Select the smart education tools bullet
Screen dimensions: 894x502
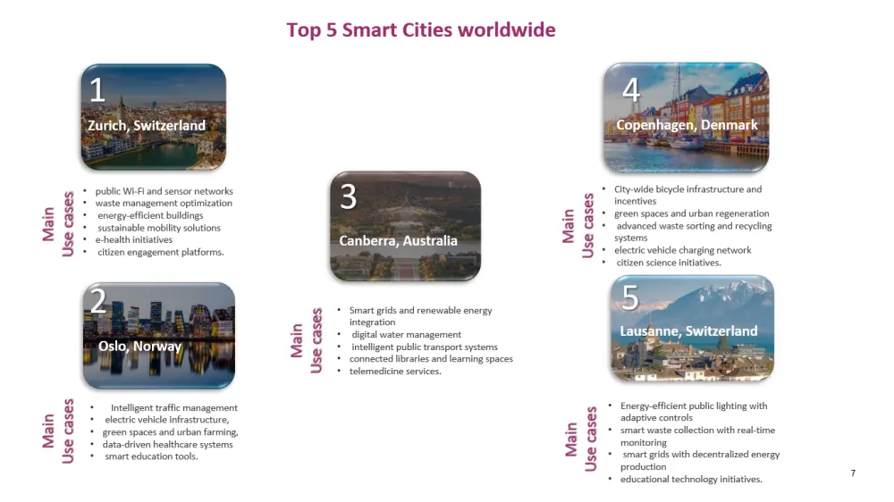click(151, 456)
